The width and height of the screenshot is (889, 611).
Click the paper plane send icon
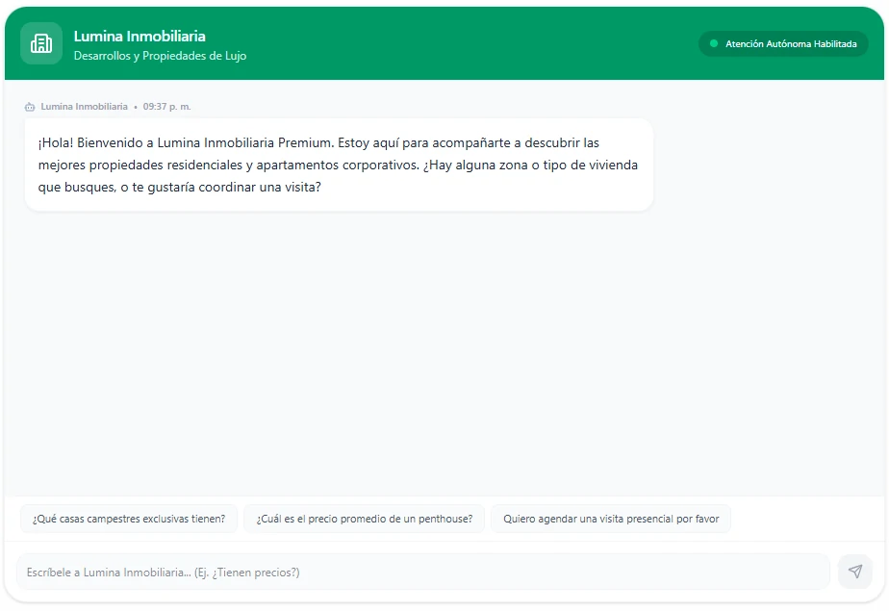tap(855, 572)
